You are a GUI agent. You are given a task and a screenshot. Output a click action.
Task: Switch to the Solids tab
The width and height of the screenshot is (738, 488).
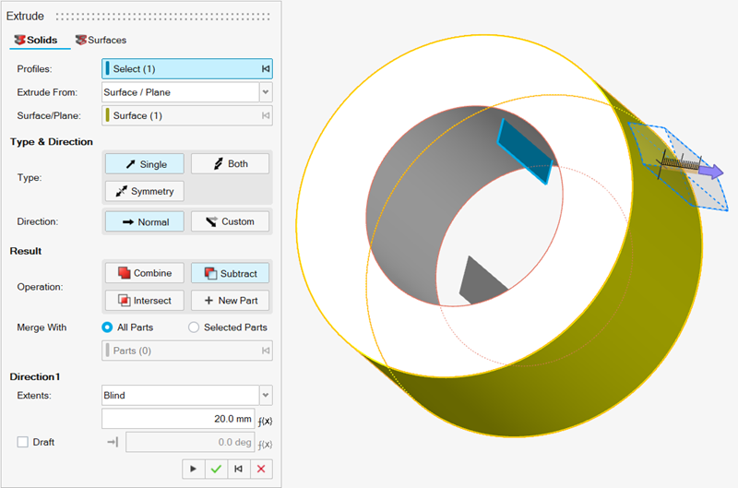tap(35, 41)
